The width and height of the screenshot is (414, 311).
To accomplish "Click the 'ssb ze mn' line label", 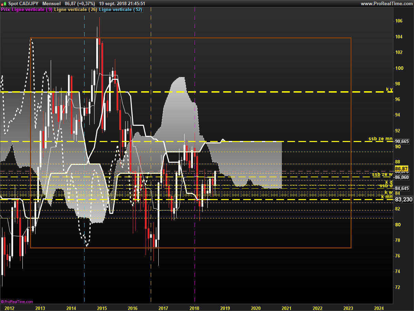I will pyautogui.click(x=381, y=139).
